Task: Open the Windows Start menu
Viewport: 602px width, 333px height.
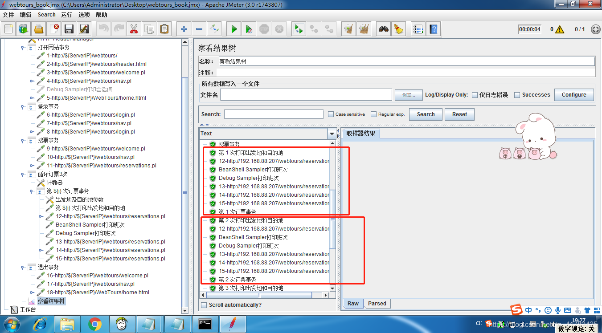Action: click(12, 324)
